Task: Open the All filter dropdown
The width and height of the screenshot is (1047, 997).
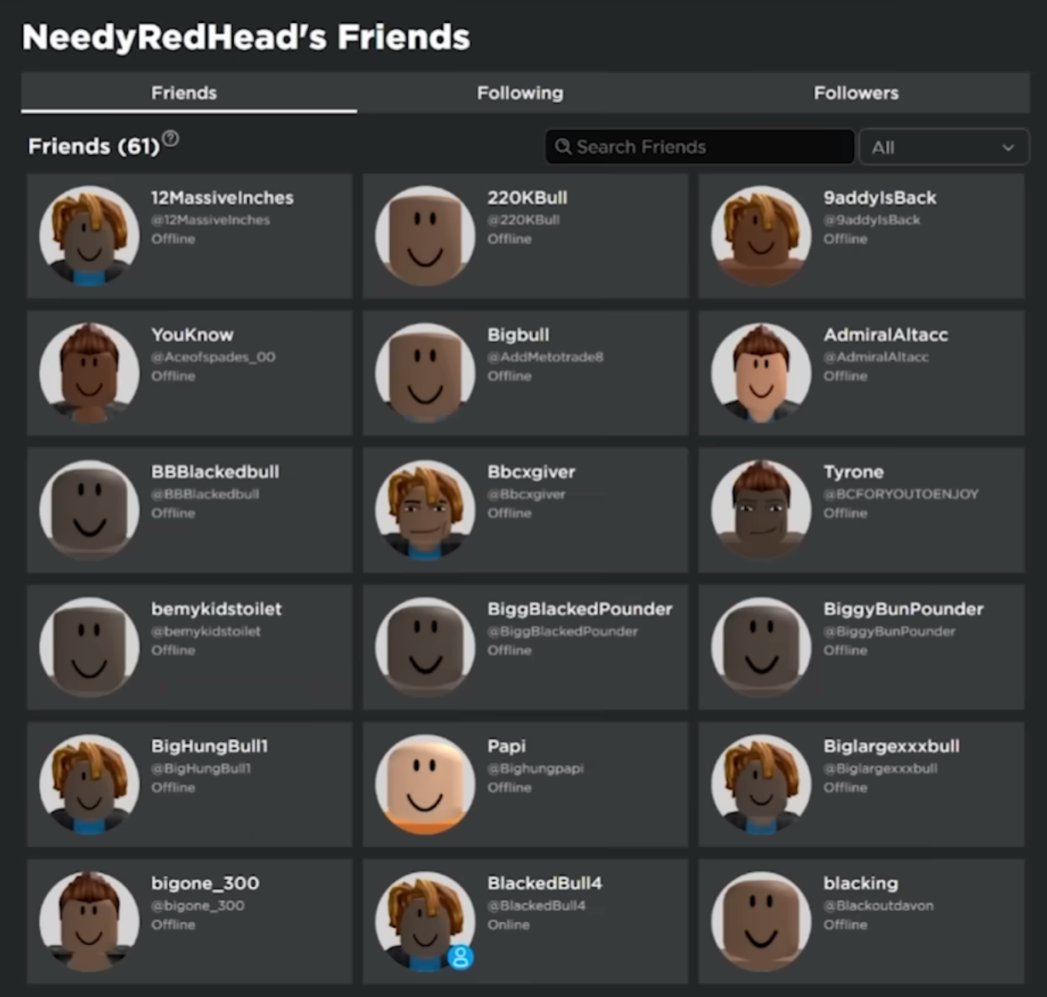Action: [x=944, y=147]
